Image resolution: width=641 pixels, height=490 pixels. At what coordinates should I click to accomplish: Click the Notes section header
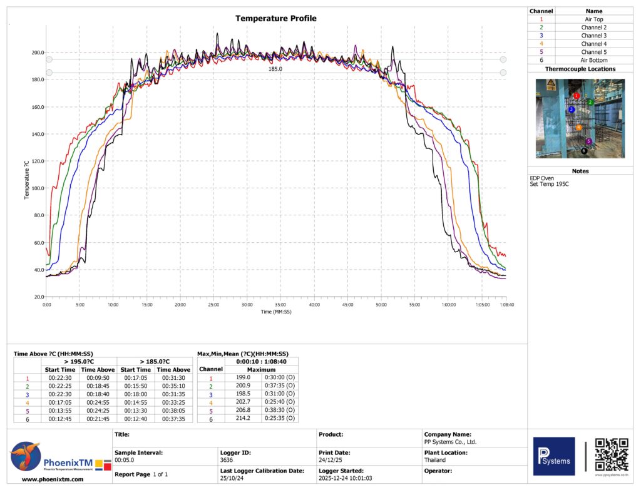[580, 171]
